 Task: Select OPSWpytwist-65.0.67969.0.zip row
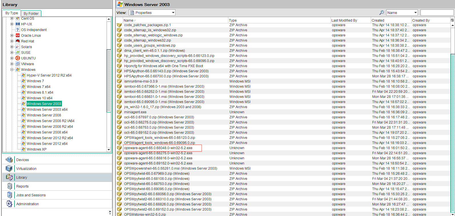(x=283, y=174)
